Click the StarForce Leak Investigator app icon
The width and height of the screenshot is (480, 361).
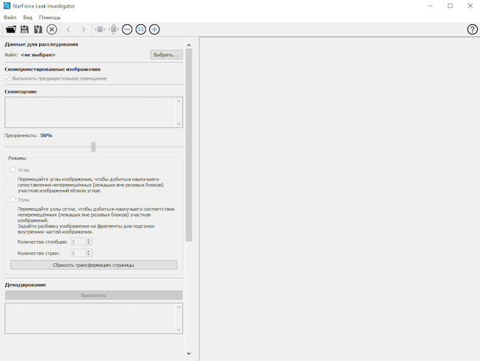click(7, 6)
